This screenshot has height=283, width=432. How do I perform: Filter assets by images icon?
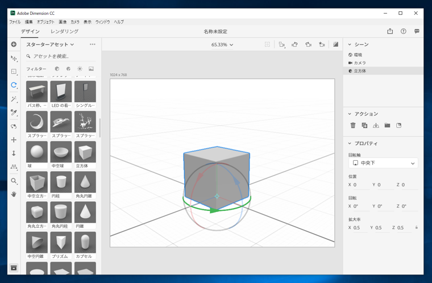91,69
